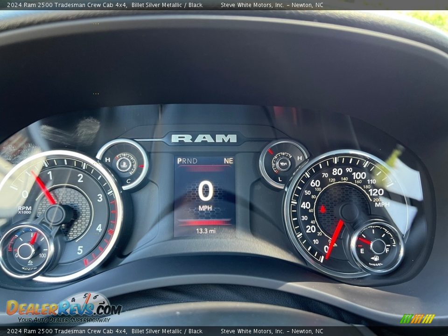Viewport: 448px width, 336px height.
Task: Click the coolant temperature gauge icon
Action: (x=124, y=165)
